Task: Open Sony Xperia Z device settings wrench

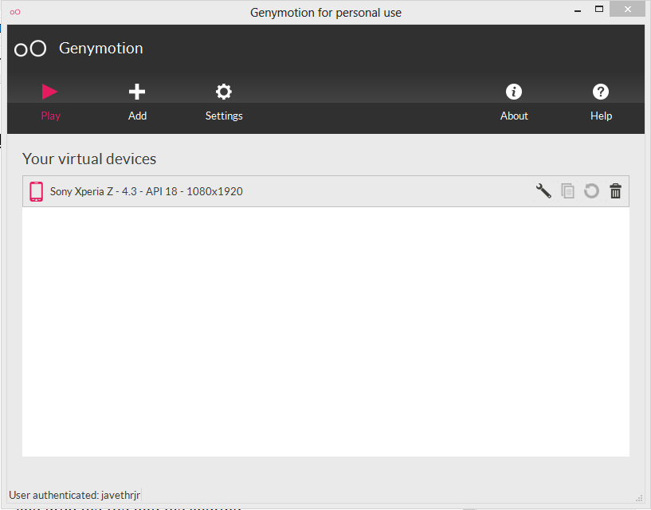Action: point(543,191)
